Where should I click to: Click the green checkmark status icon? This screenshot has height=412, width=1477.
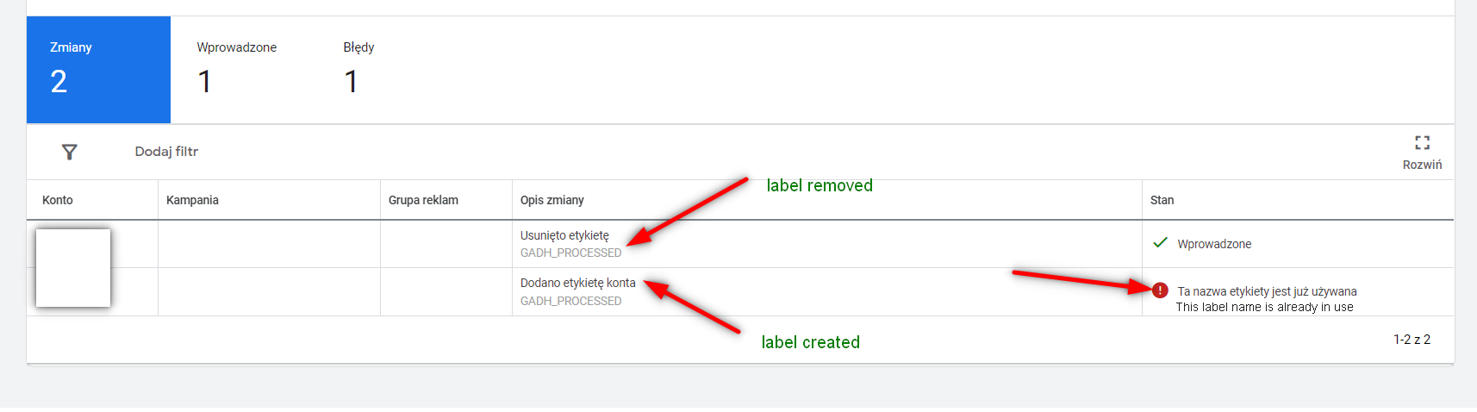pos(1161,243)
